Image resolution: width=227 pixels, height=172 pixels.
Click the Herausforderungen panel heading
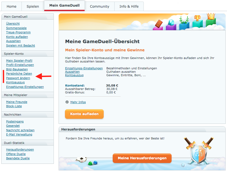(x=78, y=129)
